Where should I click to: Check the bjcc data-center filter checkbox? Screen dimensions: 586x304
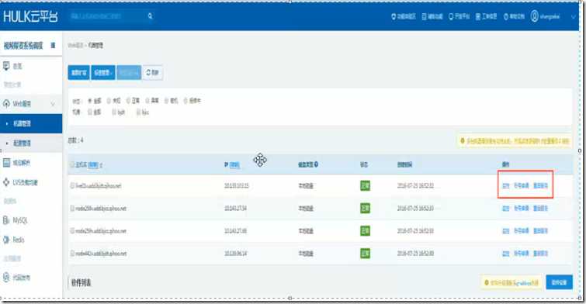pos(138,112)
